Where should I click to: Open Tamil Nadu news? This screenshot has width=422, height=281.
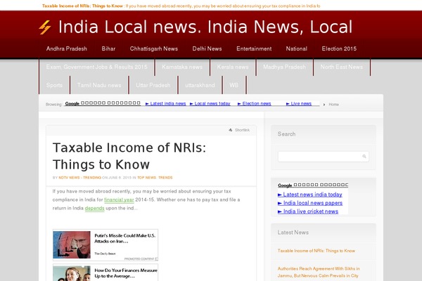click(99, 85)
